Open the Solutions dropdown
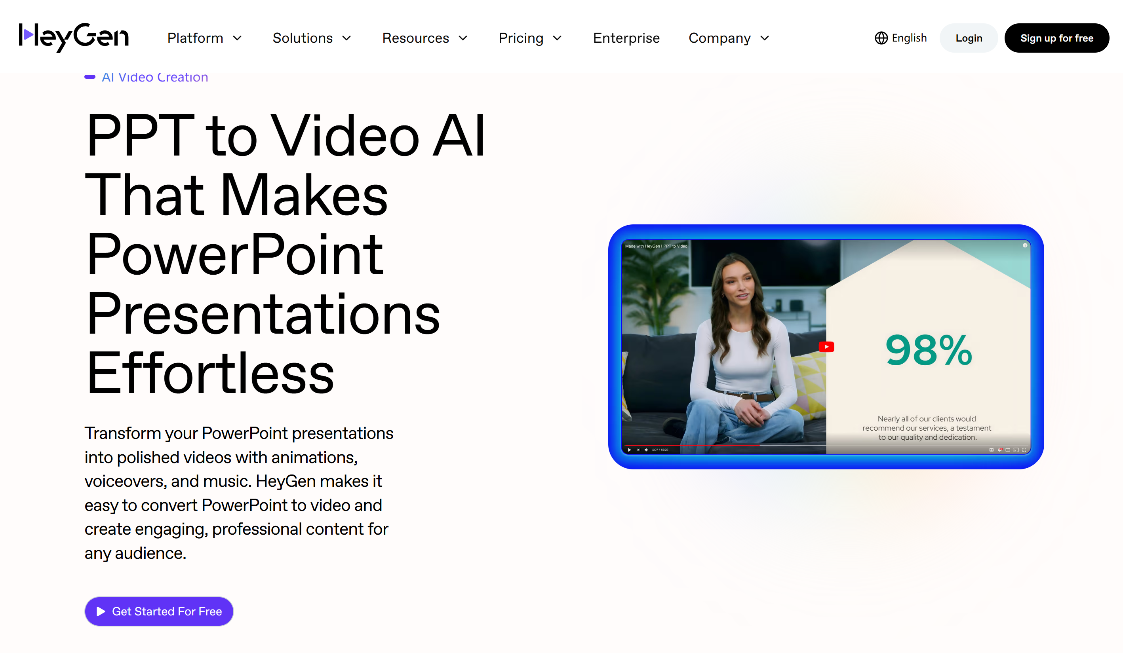The width and height of the screenshot is (1123, 653). point(312,38)
